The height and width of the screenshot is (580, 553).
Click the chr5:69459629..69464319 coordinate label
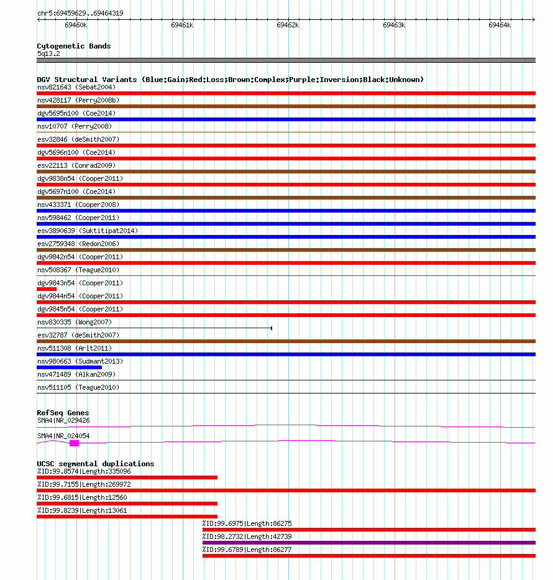(x=80, y=13)
